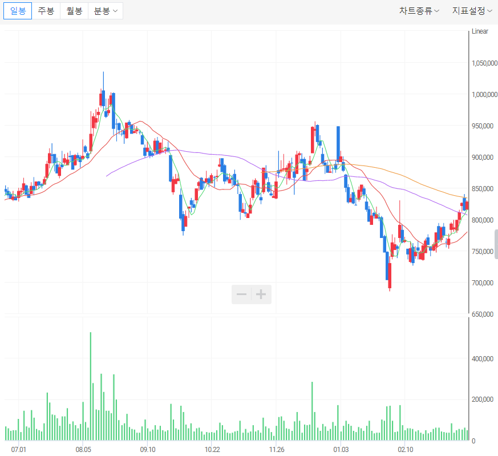Viewport: 498px width, 456px height.
Task: Click the scrollbar handle at right edge
Action: (496, 244)
